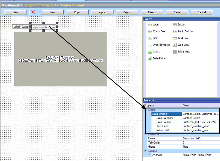Expand the Anchors property
Viewport: 220px width, 161px height.
click(149, 155)
